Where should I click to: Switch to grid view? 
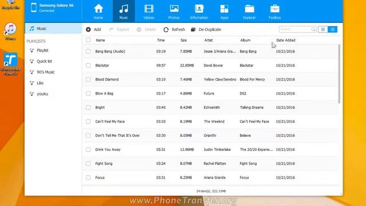(x=323, y=29)
